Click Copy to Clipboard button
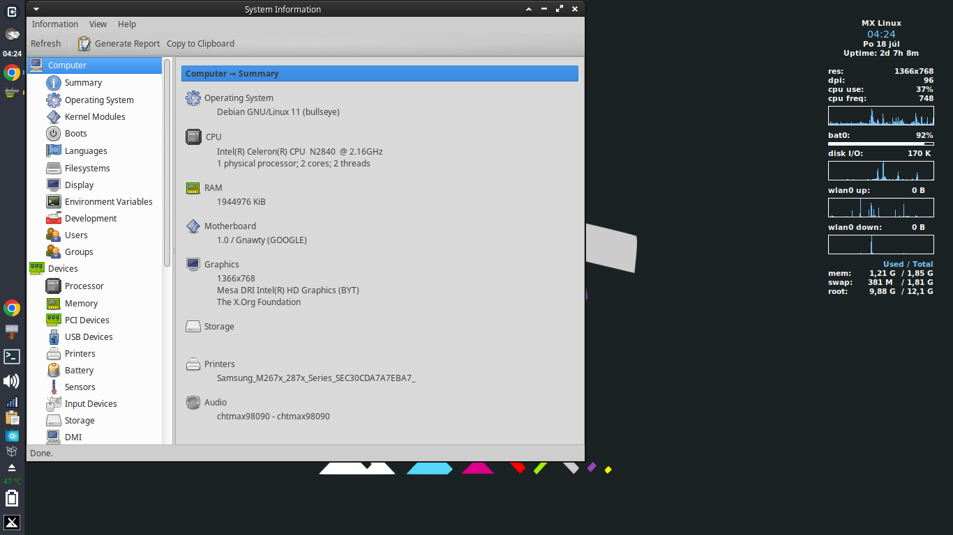 tap(200, 43)
